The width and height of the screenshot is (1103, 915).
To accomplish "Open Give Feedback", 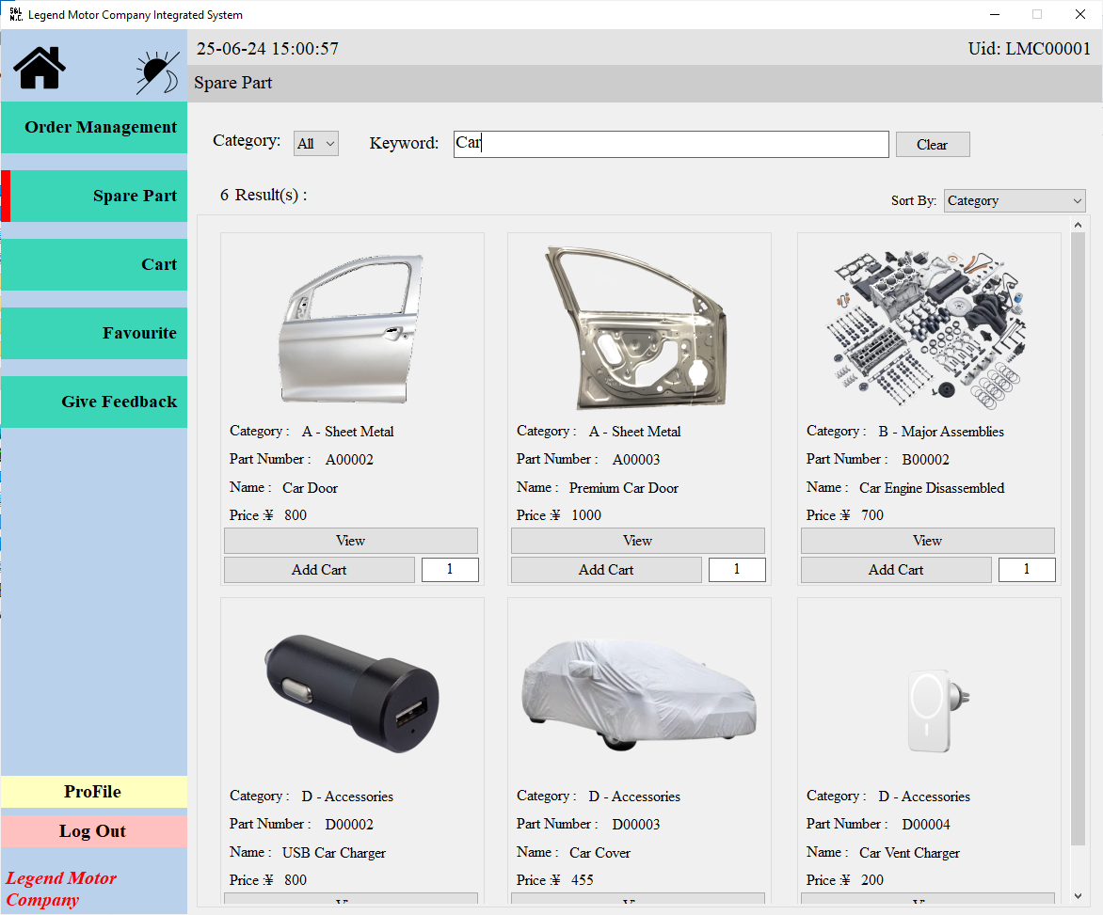I will pos(93,402).
